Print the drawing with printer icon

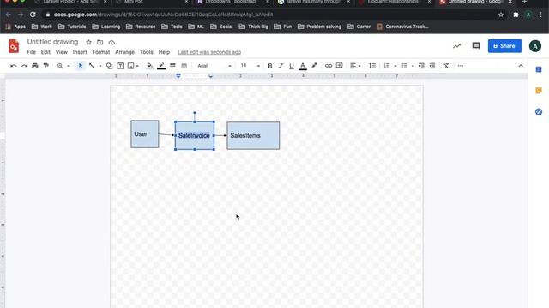coord(35,66)
